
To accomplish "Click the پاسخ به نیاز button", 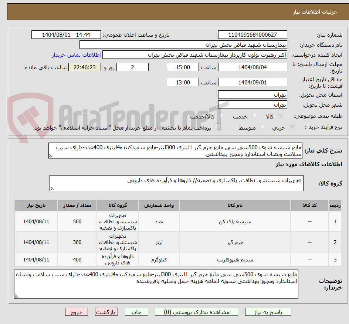I will [x=268, y=312].
